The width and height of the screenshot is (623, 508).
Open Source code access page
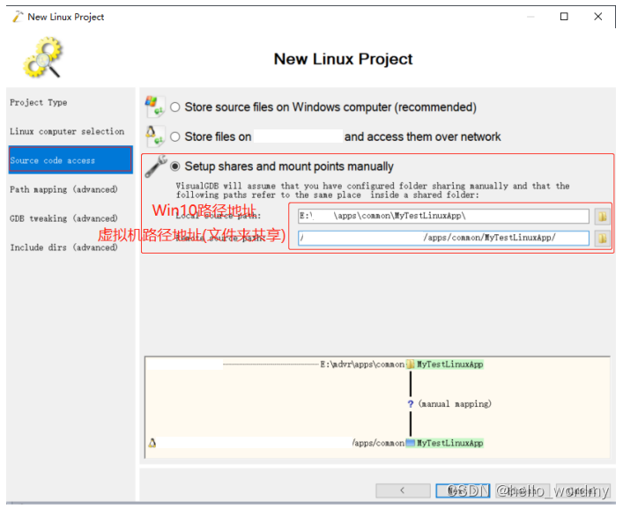[70, 160]
